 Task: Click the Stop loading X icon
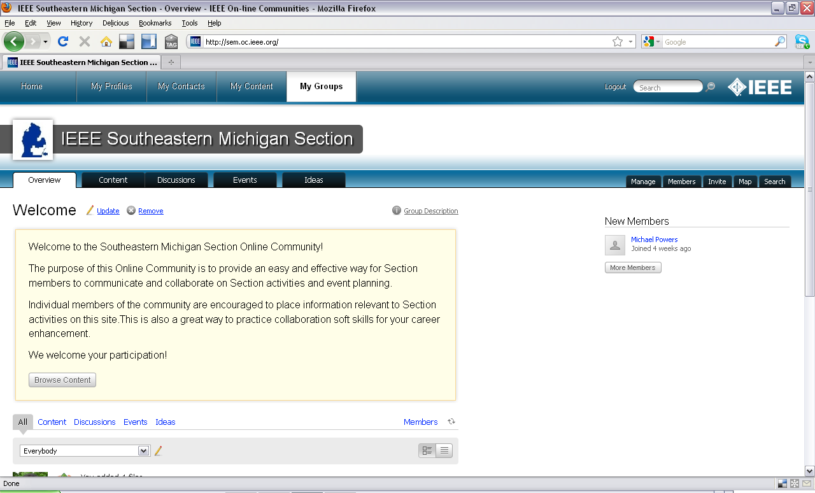pos(84,42)
